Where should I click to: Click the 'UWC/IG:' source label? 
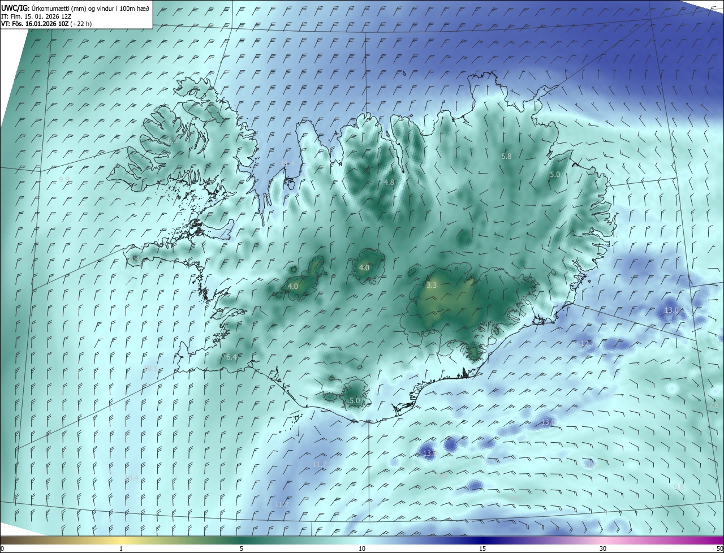pyautogui.click(x=16, y=8)
